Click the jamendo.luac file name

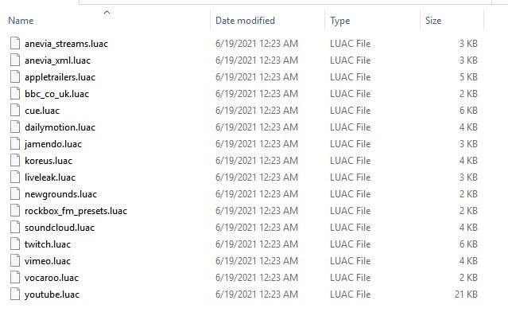[53, 144]
